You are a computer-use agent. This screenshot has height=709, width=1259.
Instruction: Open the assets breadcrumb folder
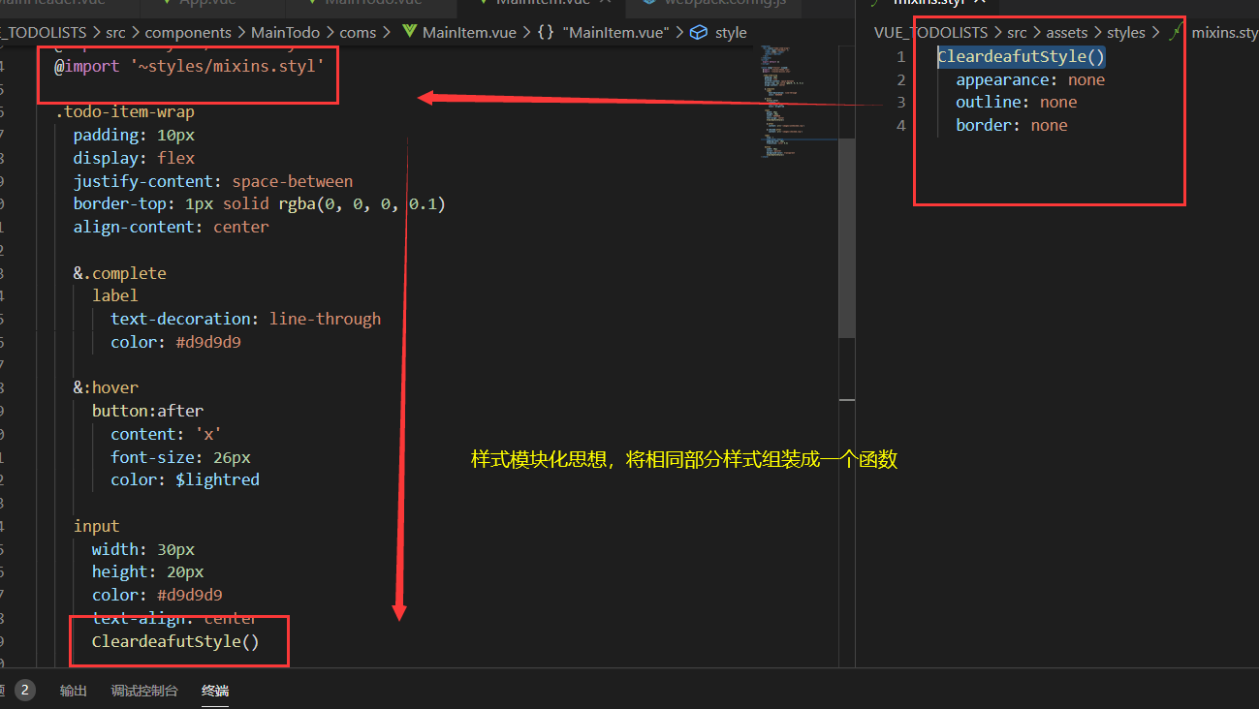tap(1067, 33)
